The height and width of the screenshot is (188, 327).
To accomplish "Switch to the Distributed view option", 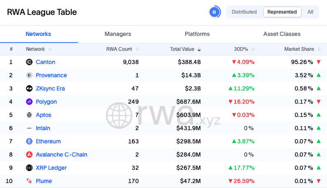I will tap(244, 12).
